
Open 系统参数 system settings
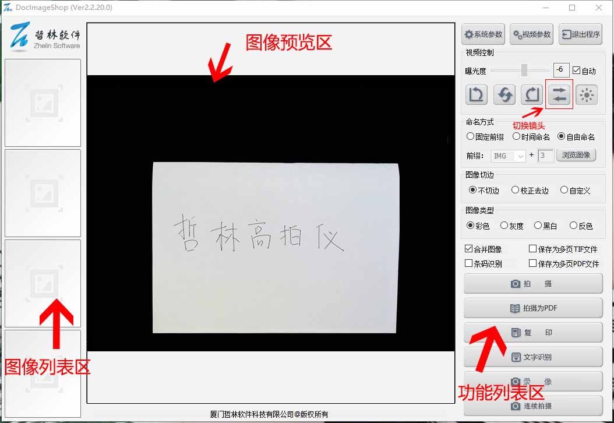pyautogui.click(x=482, y=34)
